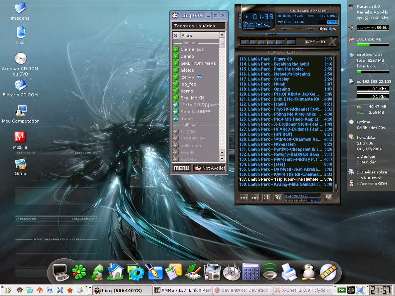The image size is (395, 296).
Task: Open the printer icon in dock
Action: click(x=289, y=272)
